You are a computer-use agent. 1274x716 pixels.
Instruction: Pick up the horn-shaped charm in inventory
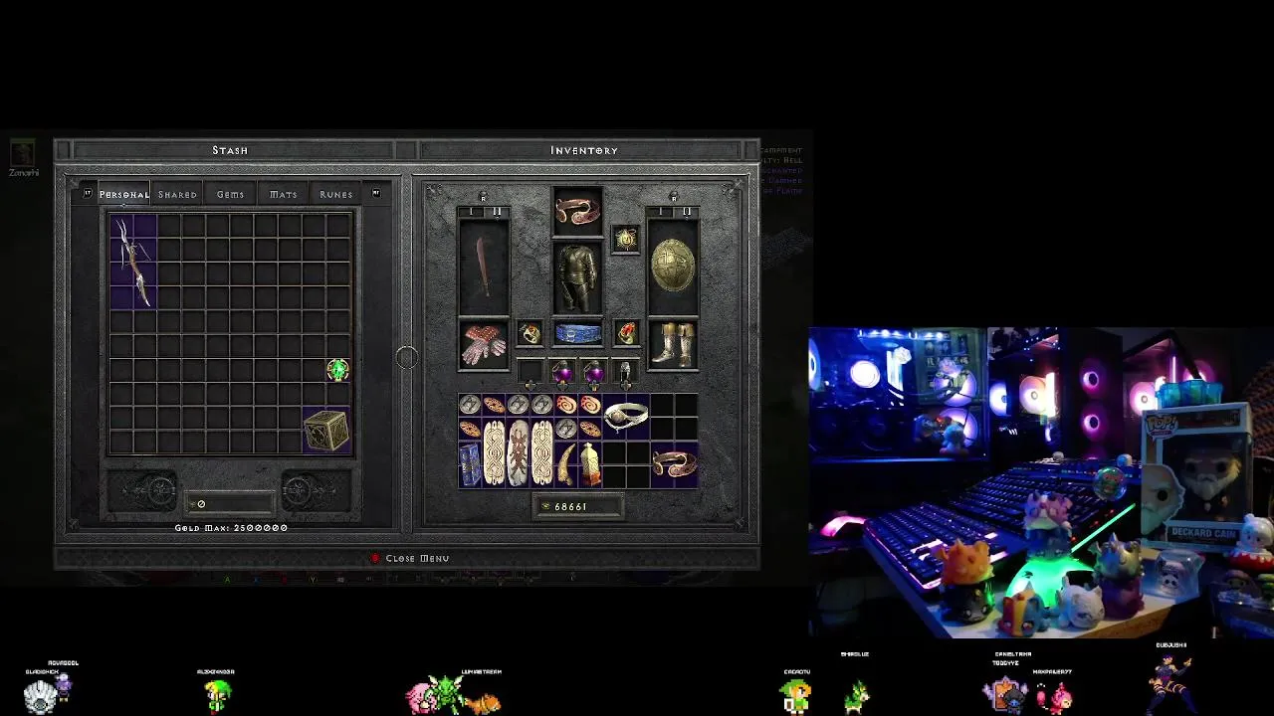coord(565,464)
